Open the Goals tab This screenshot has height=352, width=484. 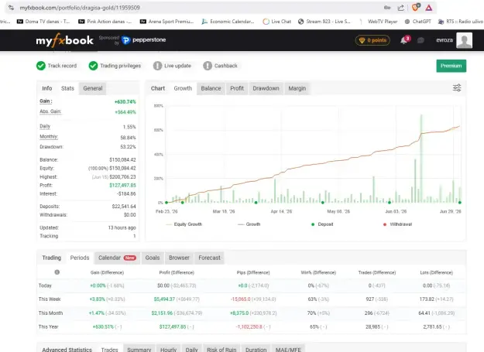pyautogui.click(x=153, y=258)
